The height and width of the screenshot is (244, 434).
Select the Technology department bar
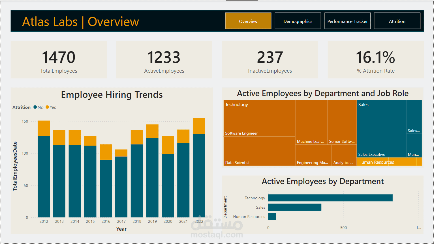click(330, 198)
